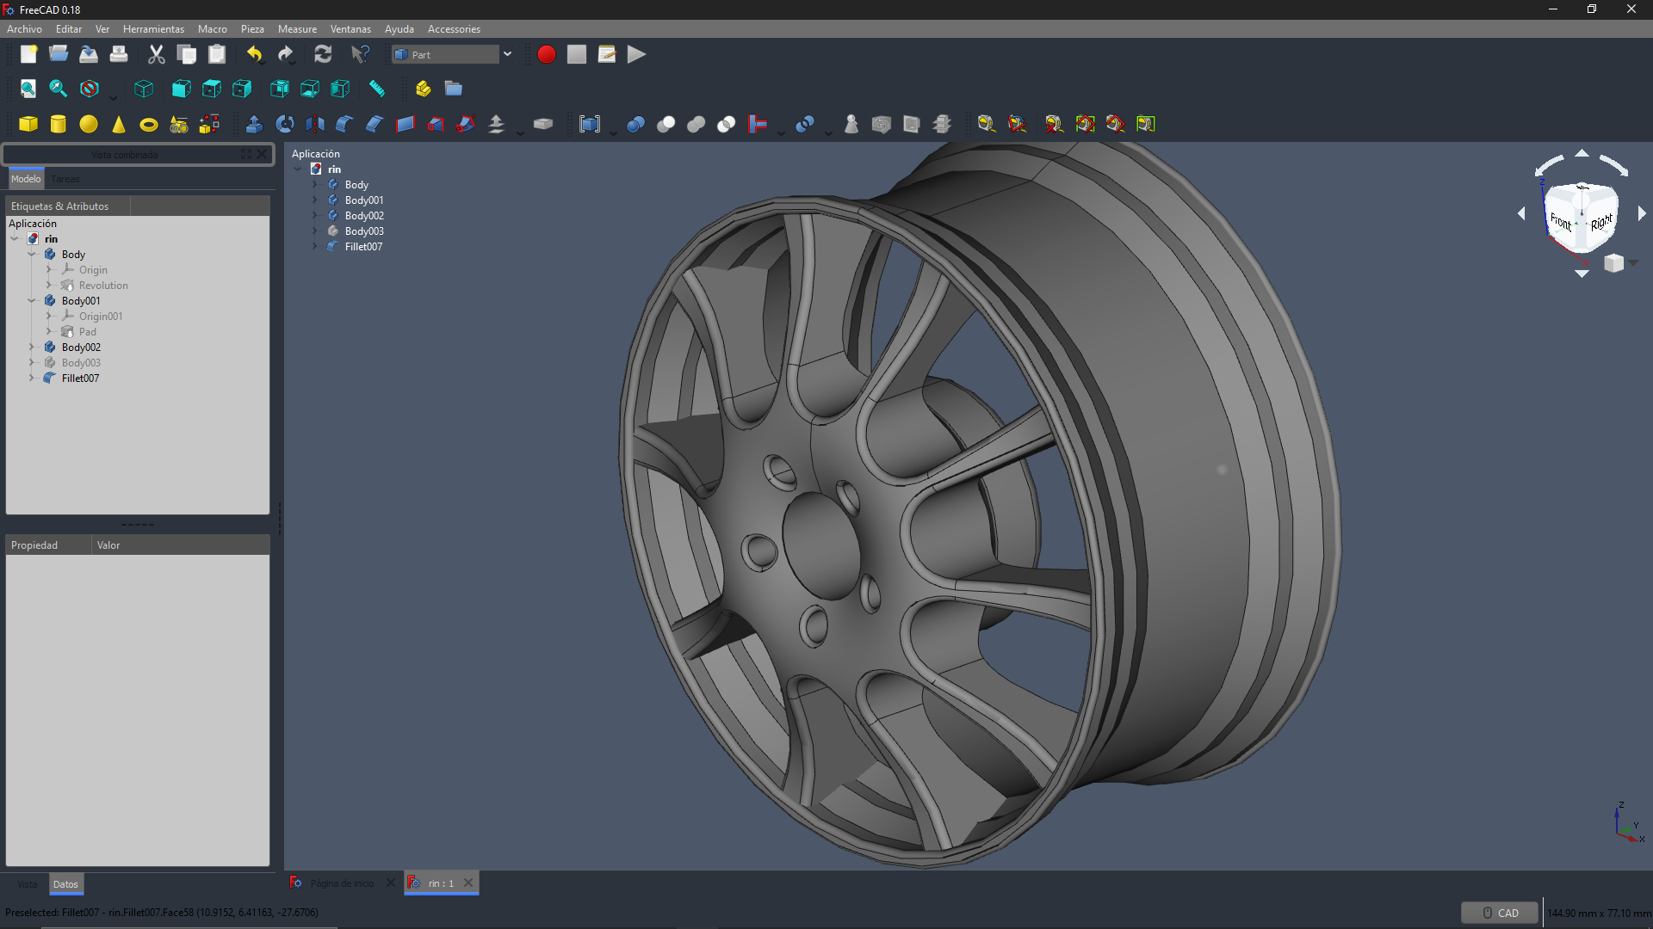Screen dimensions: 1653x929
Task: Toggle floating mode of combined view panel
Action: point(246,154)
